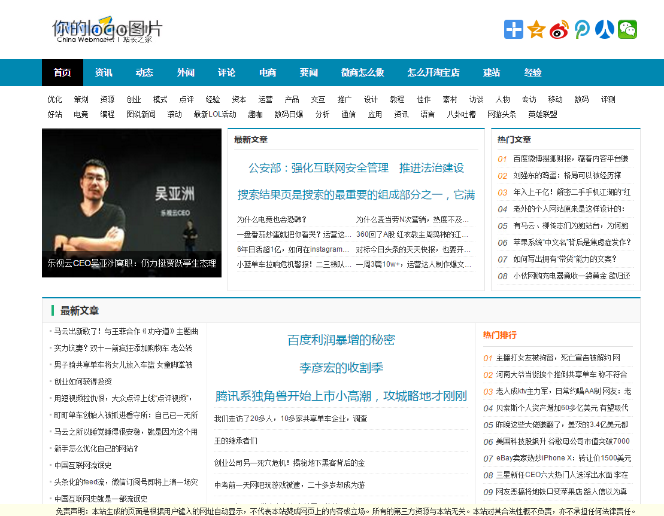Open the 创业 sub-category link

pyautogui.click(x=134, y=99)
